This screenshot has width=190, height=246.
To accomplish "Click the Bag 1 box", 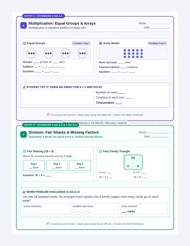I will pyautogui.click(x=34, y=166).
